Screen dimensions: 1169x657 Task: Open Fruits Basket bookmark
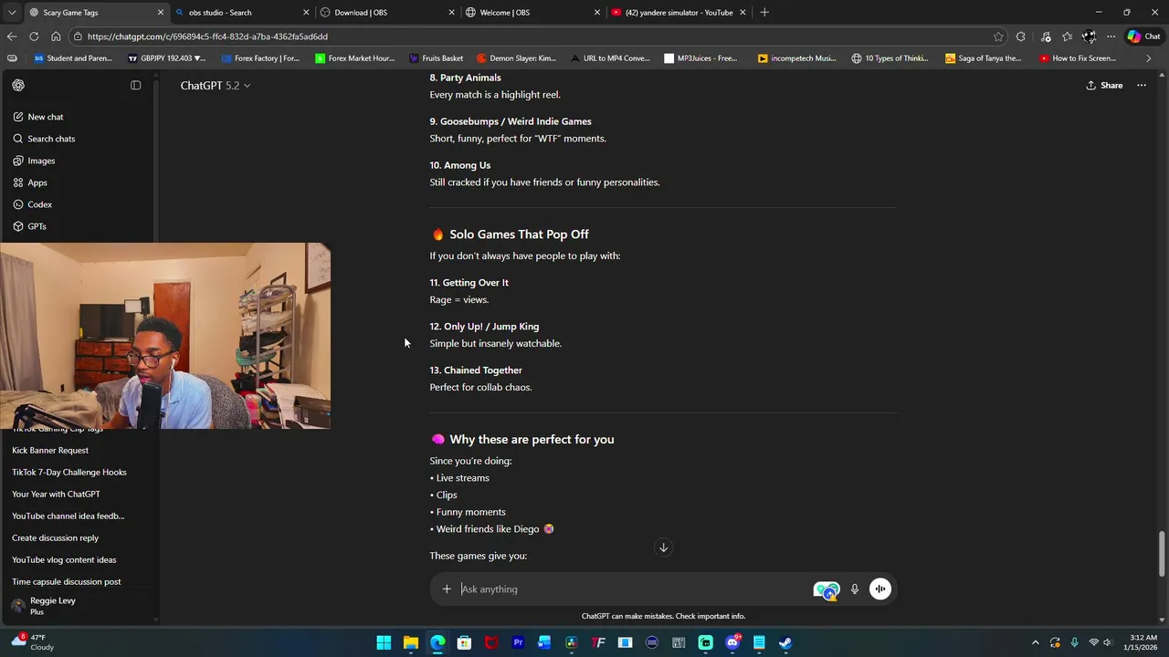pos(436,58)
